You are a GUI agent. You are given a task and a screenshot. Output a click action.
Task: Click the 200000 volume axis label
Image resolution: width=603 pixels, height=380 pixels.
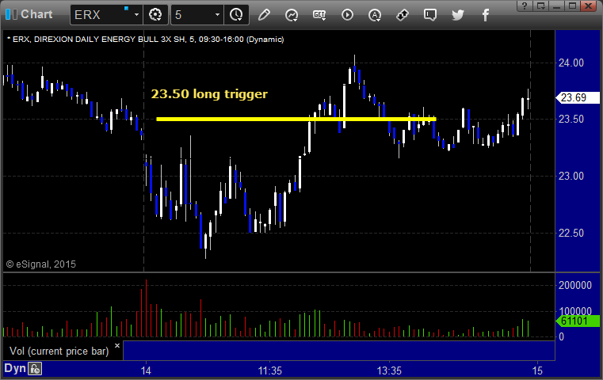575,285
